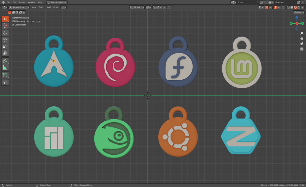Switch to rendered viewport shading
The height and width of the screenshot is (187, 306).
pos(299,7)
